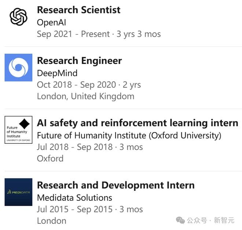Click the DeepMind blue swirl logo
This screenshot has width=242, height=230.
pos(18,68)
